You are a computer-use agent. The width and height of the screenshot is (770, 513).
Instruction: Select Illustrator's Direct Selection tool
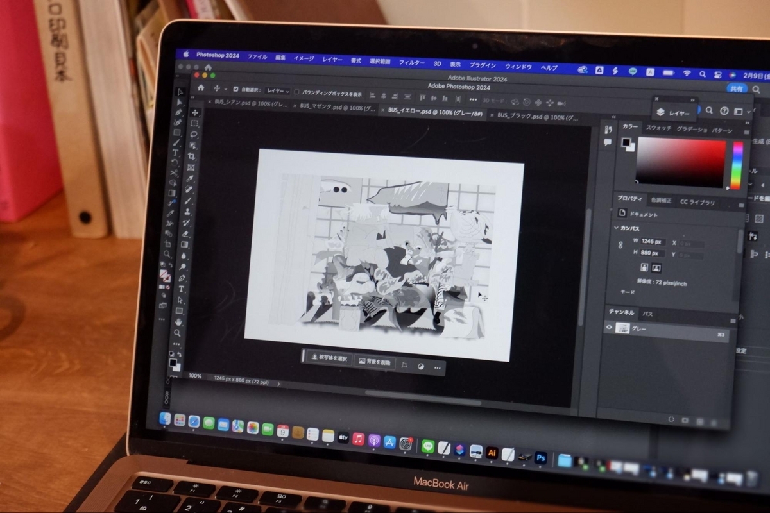180,102
